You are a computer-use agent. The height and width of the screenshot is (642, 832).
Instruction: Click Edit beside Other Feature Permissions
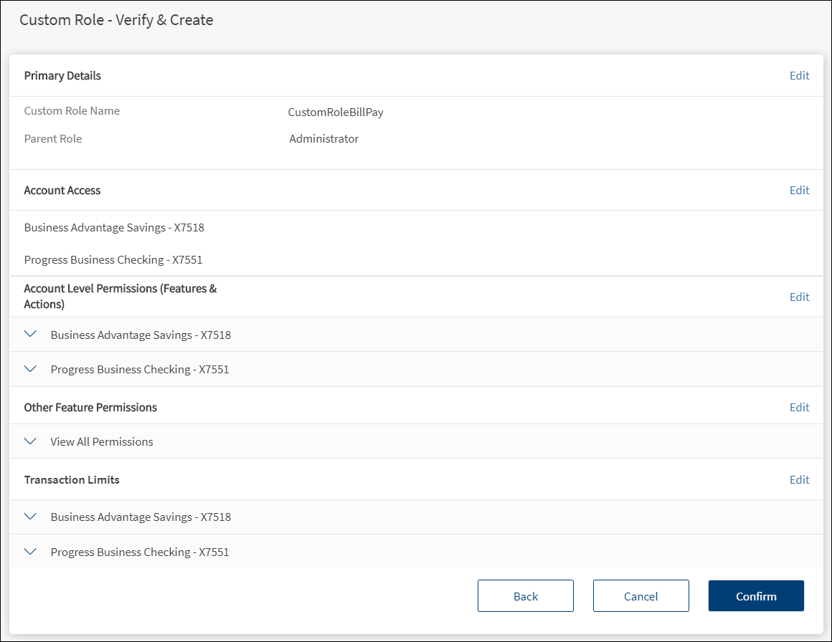pos(799,408)
